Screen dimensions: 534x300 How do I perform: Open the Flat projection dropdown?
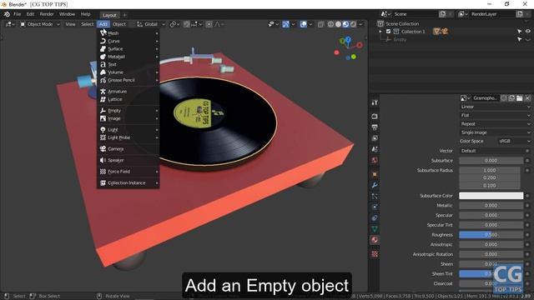click(x=495, y=115)
